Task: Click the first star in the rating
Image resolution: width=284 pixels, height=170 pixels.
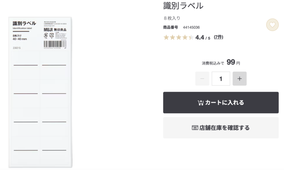Action: pyautogui.click(x=166, y=37)
